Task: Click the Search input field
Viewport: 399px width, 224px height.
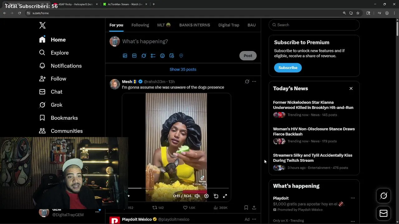Action: tap(314, 25)
